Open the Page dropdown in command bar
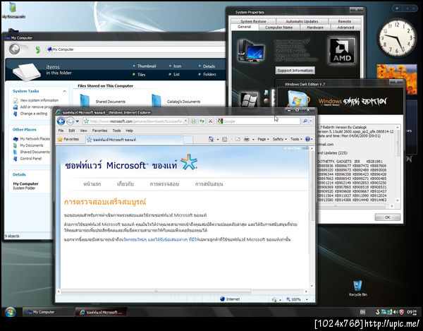This screenshot has width=423, height=331. 263,139
